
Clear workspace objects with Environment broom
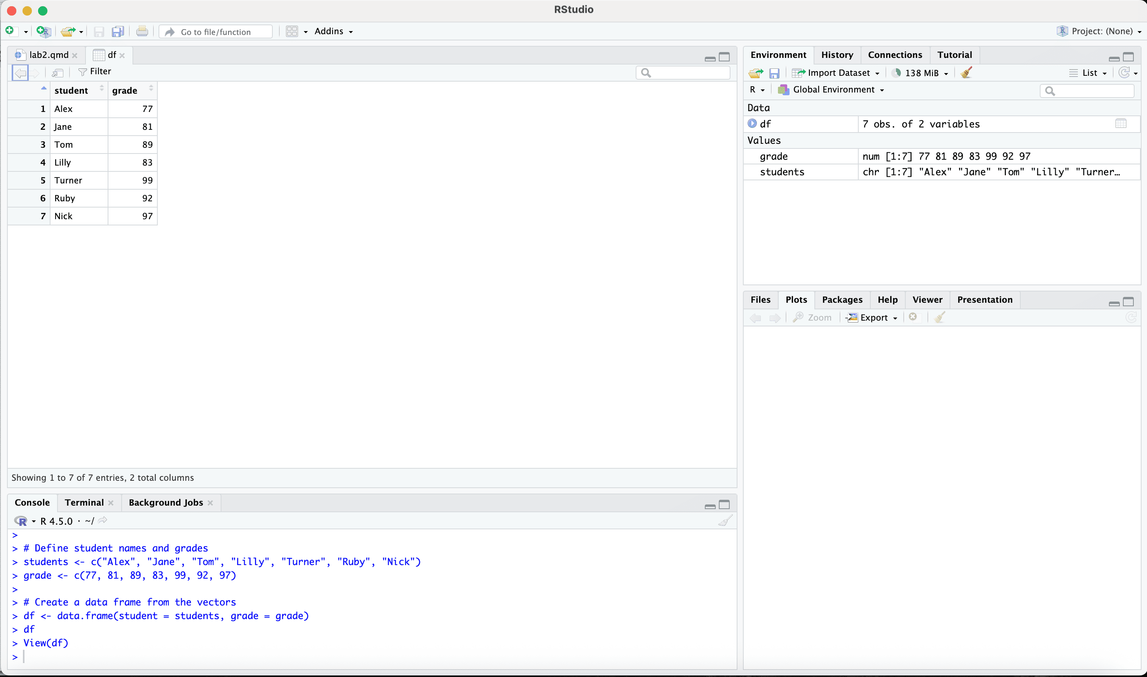pyautogui.click(x=966, y=73)
